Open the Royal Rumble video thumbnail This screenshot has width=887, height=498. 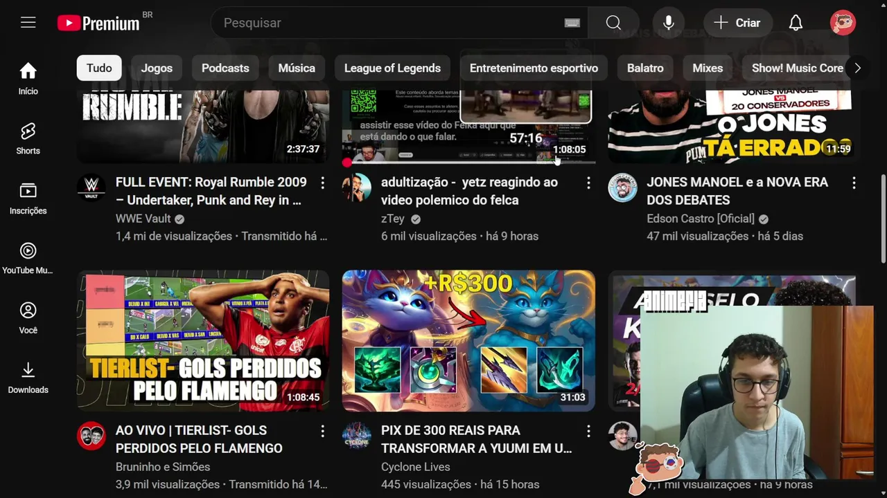pos(203,126)
